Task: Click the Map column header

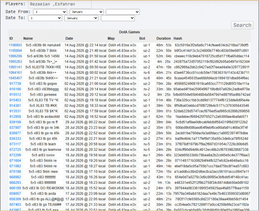Action: click(x=111, y=38)
